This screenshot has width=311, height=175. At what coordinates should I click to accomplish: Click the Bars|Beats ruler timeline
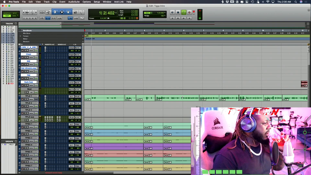[196, 31]
